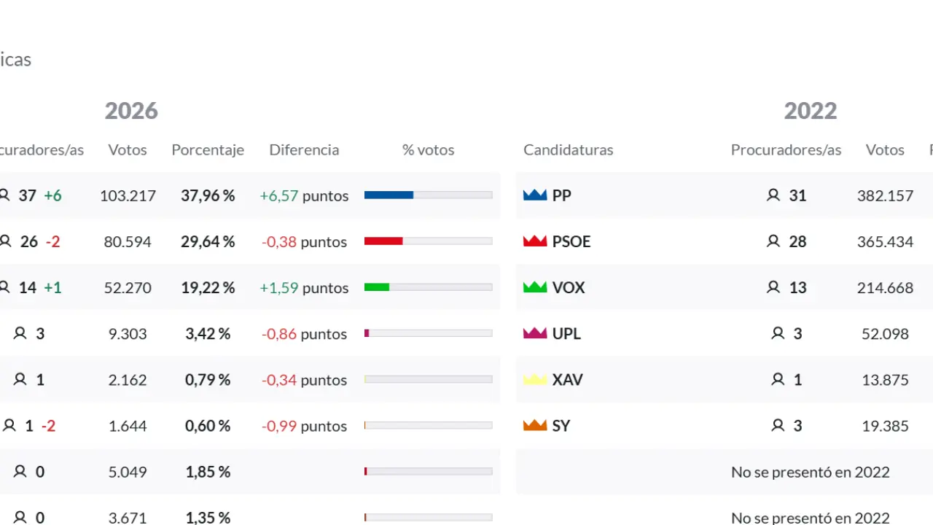Click the 2026 Porcentaje column header

click(x=208, y=149)
